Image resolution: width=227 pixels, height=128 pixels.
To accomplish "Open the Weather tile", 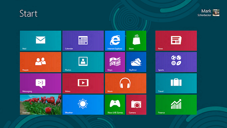I will pyautogui.click(x=83, y=105).
